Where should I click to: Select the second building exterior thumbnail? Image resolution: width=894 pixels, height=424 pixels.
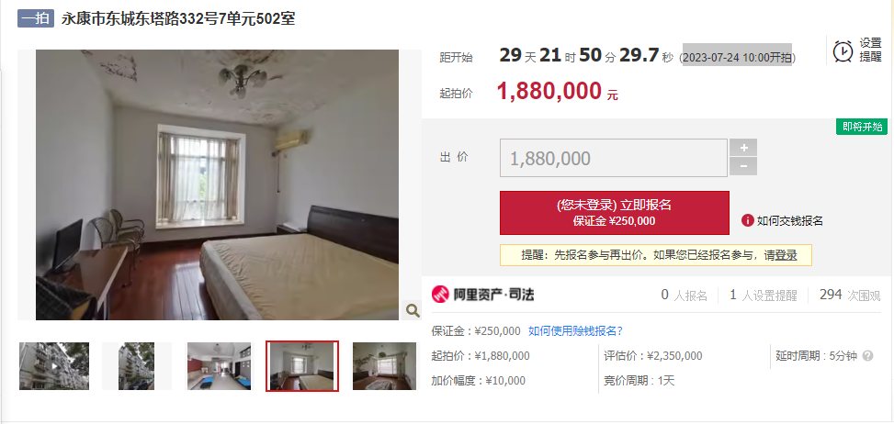click(x=137, y=366)
